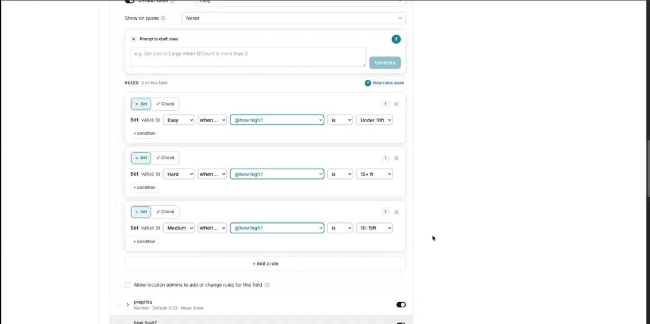Click the teal help icon in Prompt panel

(396, 39)
